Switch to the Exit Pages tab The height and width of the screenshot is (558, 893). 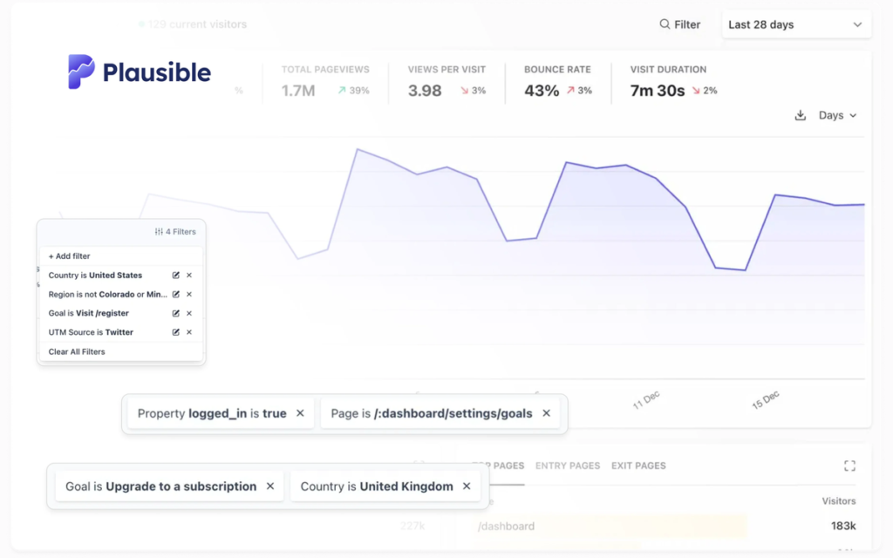coord(638,466)
